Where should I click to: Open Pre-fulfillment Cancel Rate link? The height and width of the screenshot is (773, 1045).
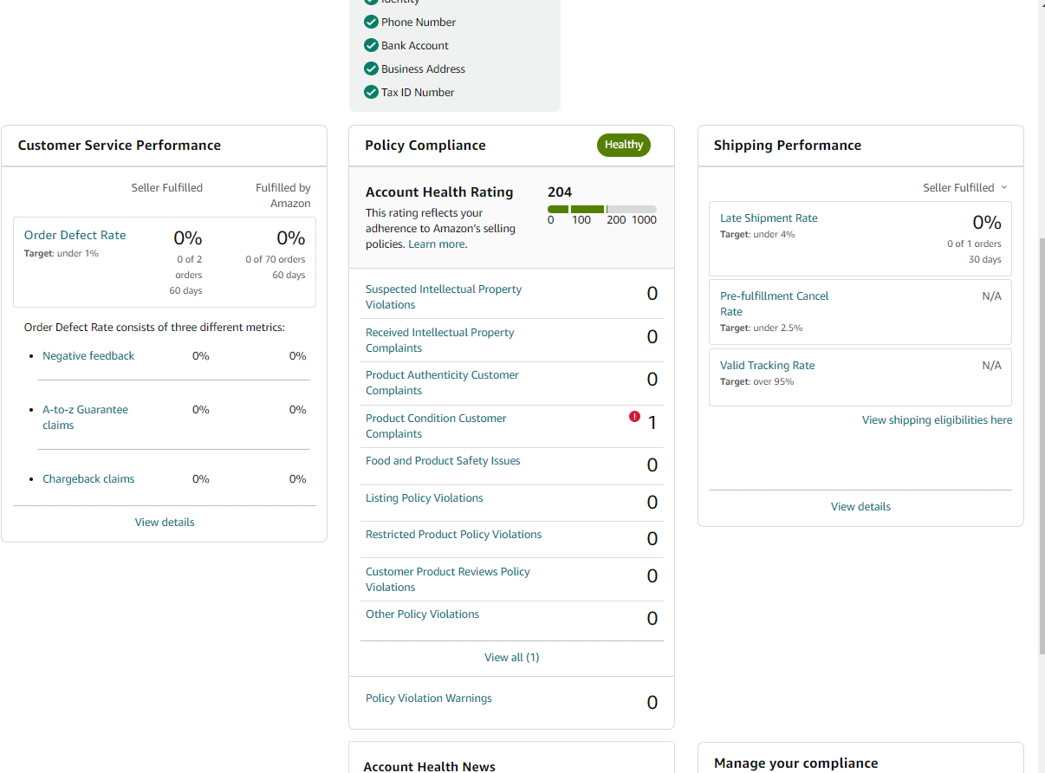tap(774, 303)
